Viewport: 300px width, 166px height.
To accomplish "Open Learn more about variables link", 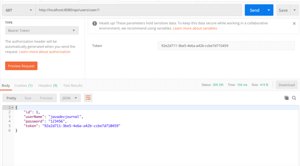I will click(195, 29).
